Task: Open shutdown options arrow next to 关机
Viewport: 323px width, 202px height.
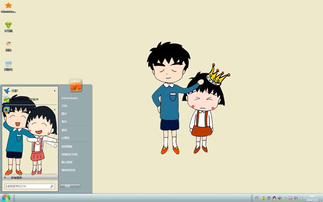Action: point(78,186)
